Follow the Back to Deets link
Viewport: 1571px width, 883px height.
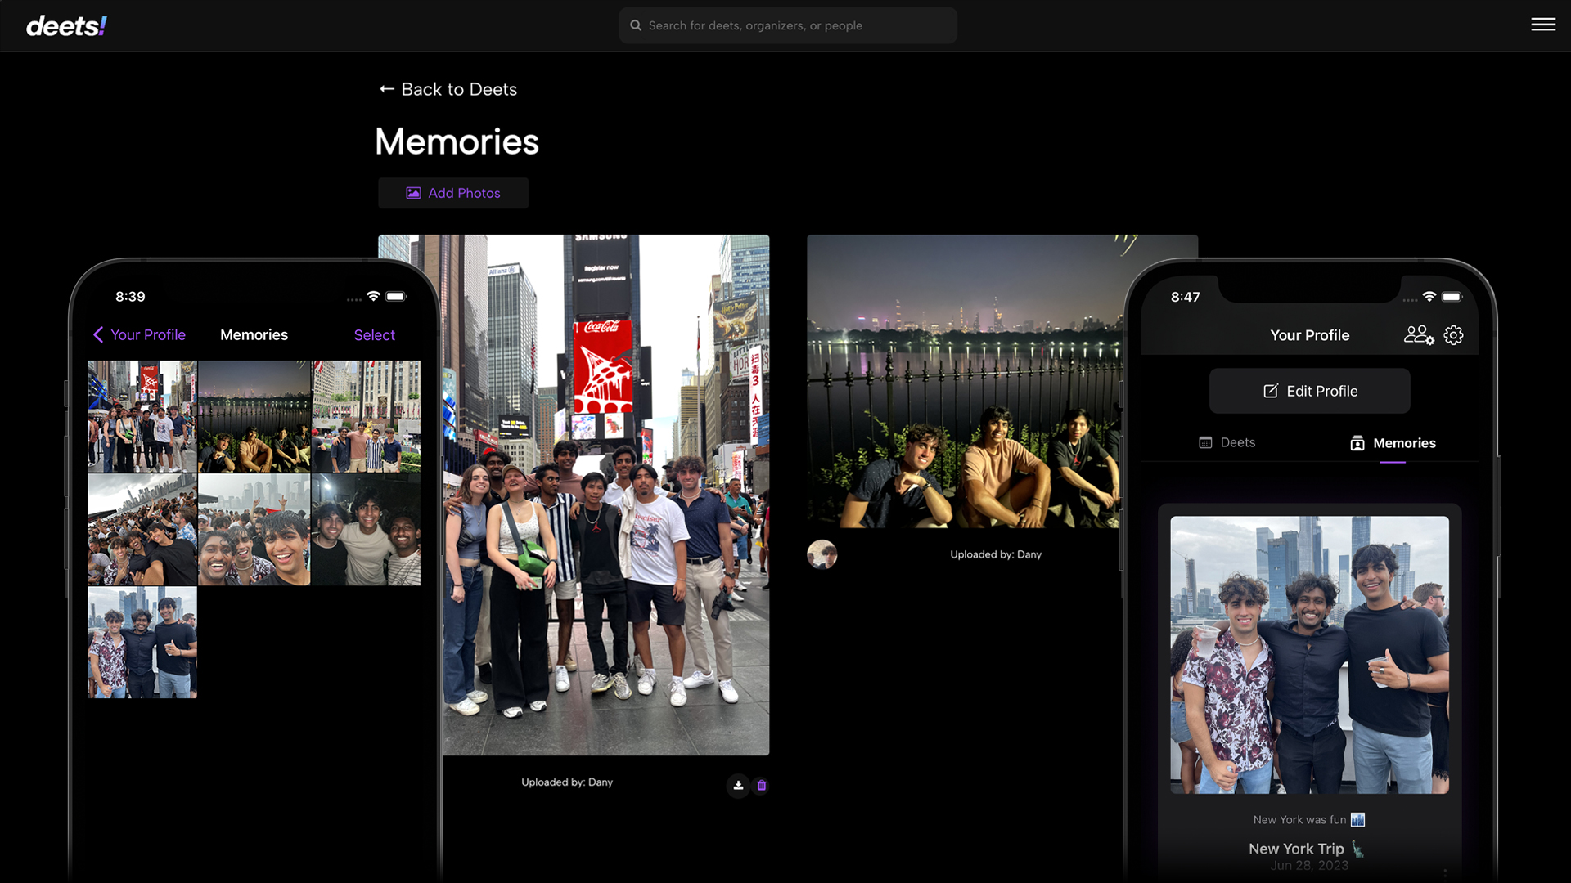point(447,89)
